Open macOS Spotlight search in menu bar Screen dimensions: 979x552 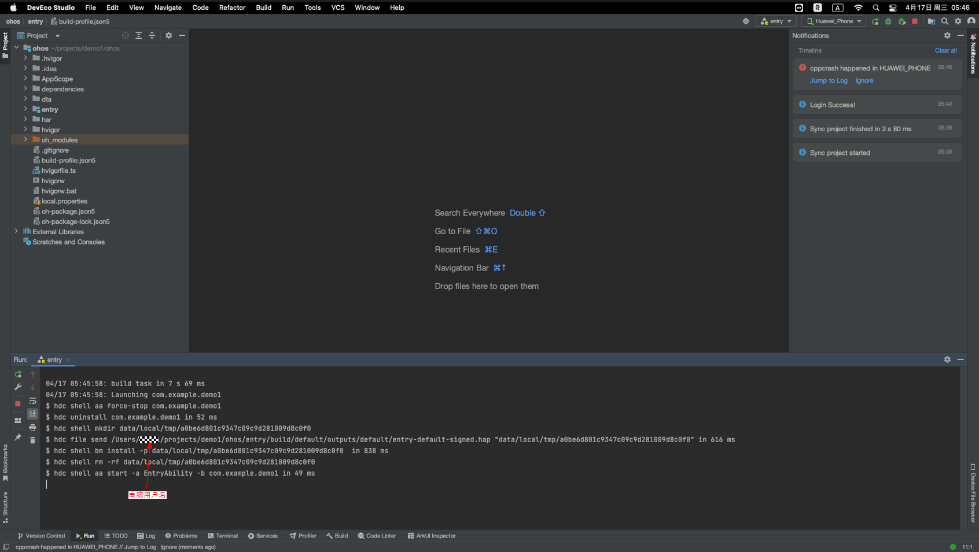click(875, 8)
